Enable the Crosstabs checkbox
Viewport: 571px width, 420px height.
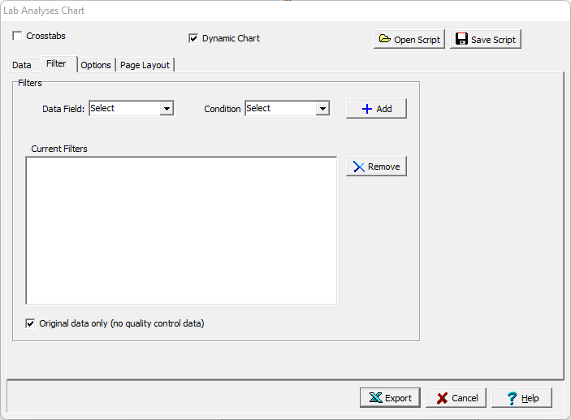[18, 37]
